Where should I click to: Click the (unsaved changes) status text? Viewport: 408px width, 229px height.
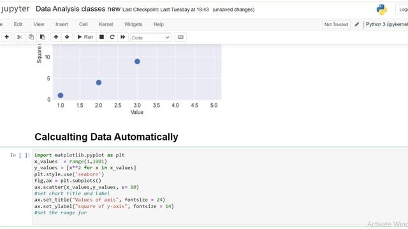pyautogui.click(x=234, y=10)
